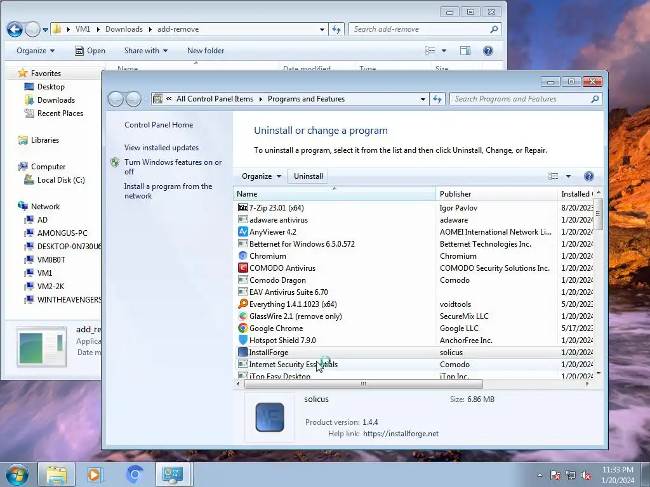Click the search magnifier in Search add-remove box
The height and width of the screenshot is (487, 650).
click(494, 29)
